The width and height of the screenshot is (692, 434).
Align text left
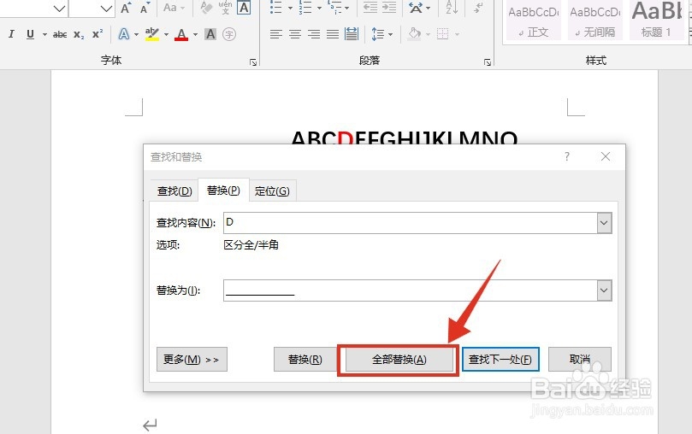coord(275,34)
